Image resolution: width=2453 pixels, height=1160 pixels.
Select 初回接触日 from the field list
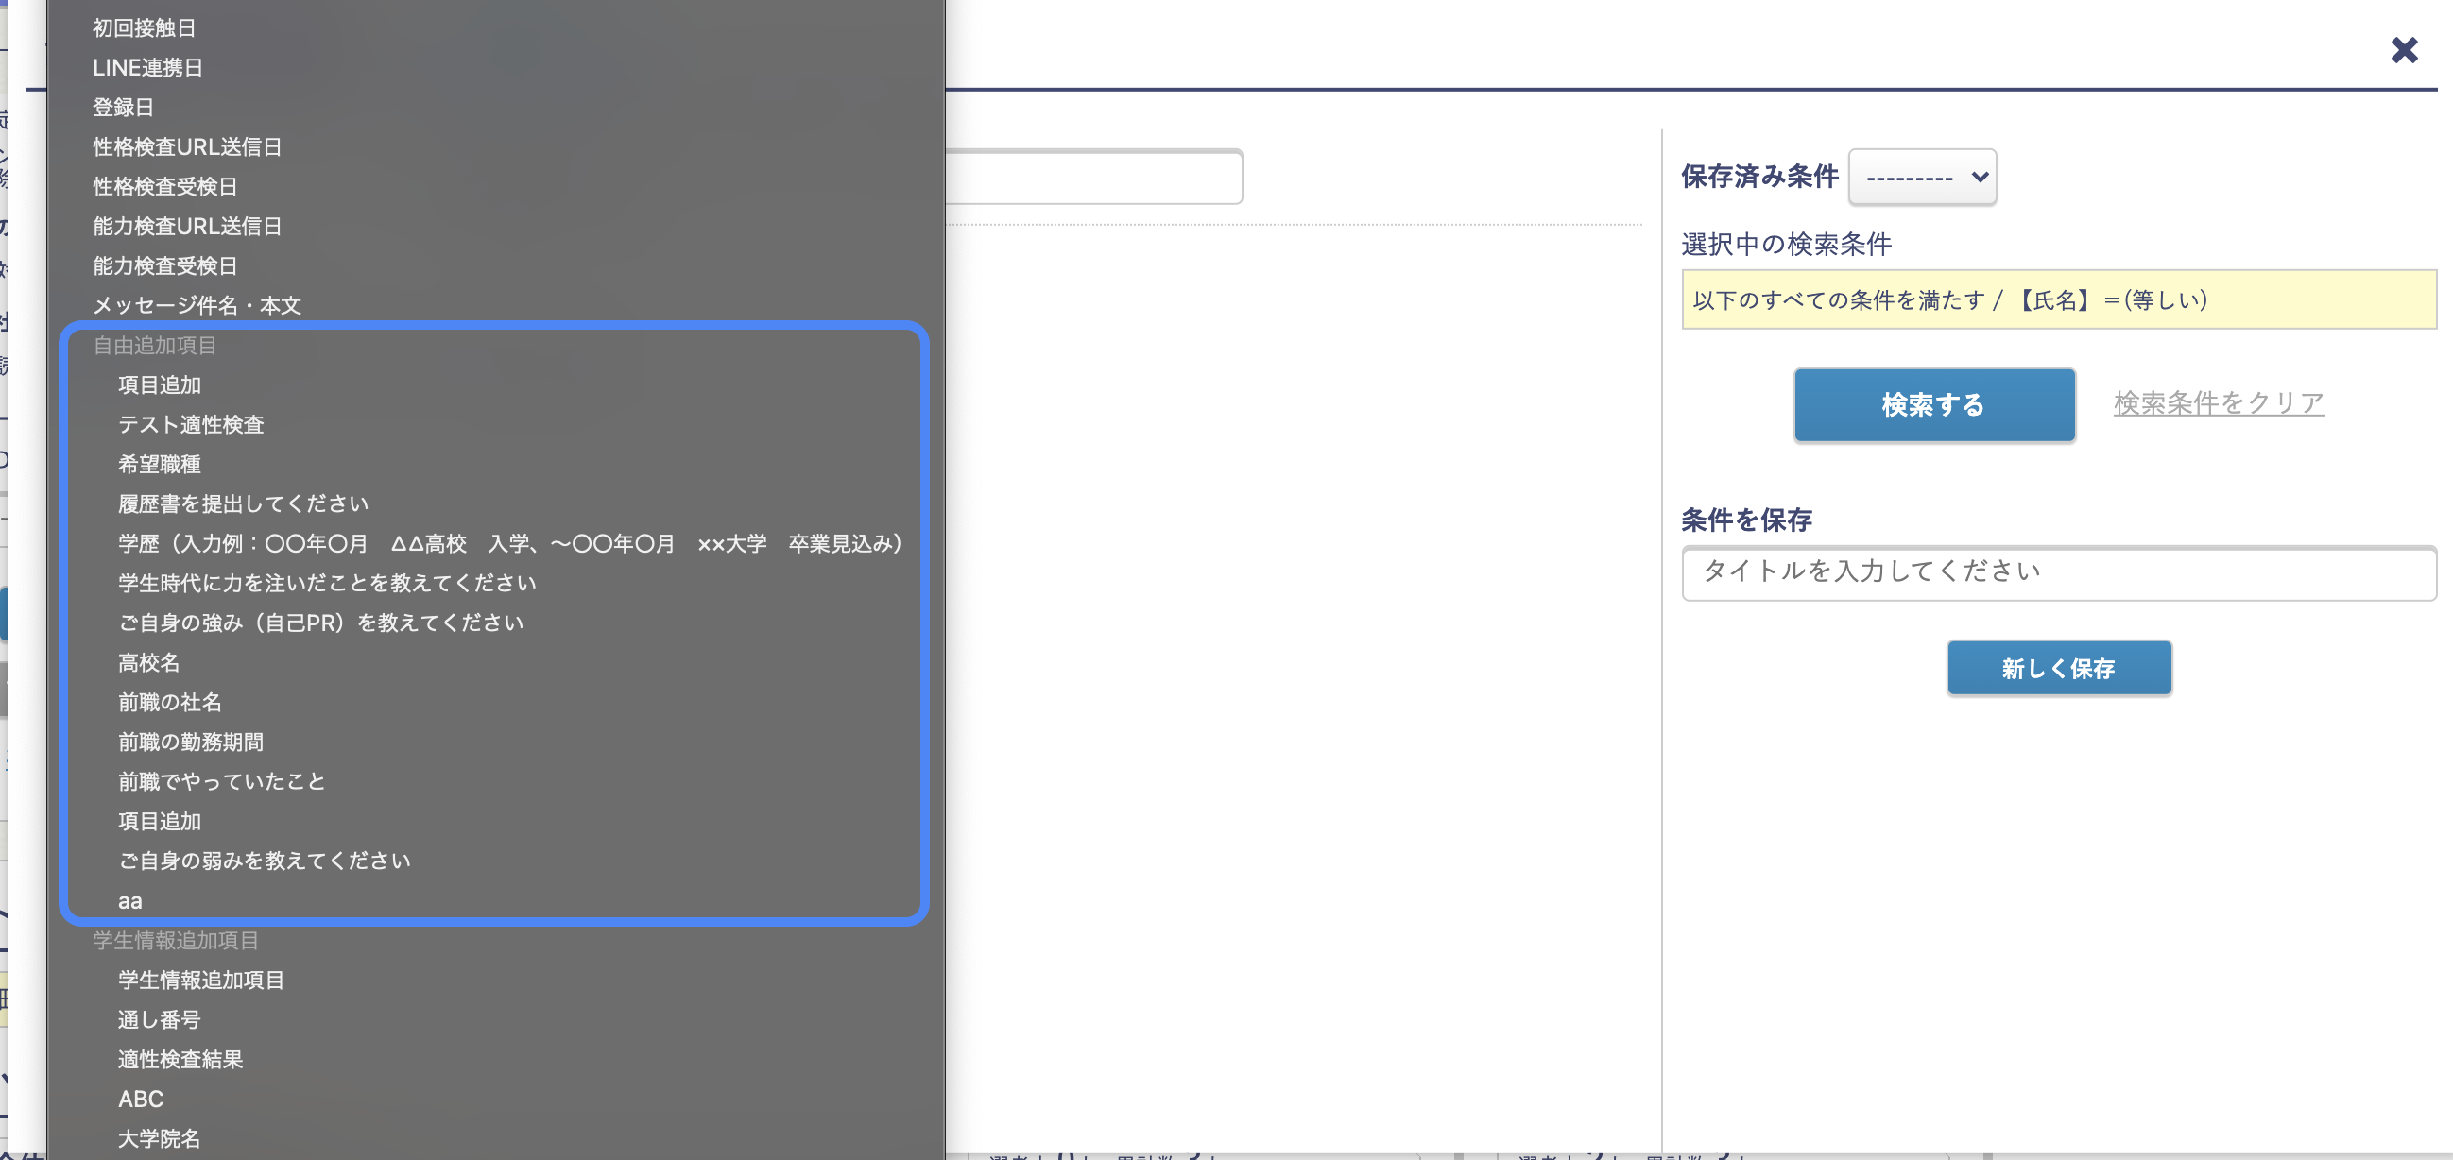click(x=140, y=27)
